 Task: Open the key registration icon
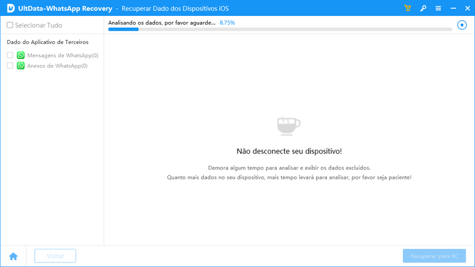[x=423, y=8]
